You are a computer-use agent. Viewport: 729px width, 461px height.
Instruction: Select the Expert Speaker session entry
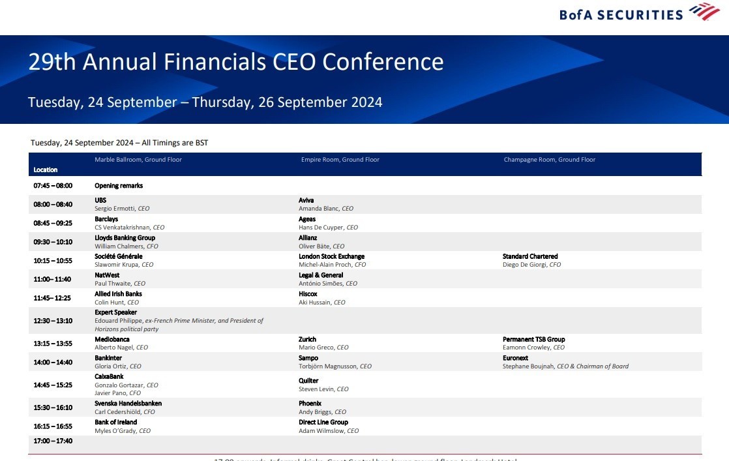pos(115,312)
